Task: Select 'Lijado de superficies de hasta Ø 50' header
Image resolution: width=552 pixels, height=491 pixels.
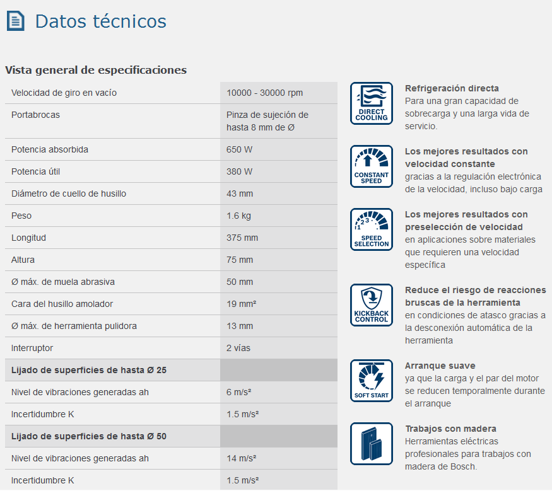Action: 89,436
